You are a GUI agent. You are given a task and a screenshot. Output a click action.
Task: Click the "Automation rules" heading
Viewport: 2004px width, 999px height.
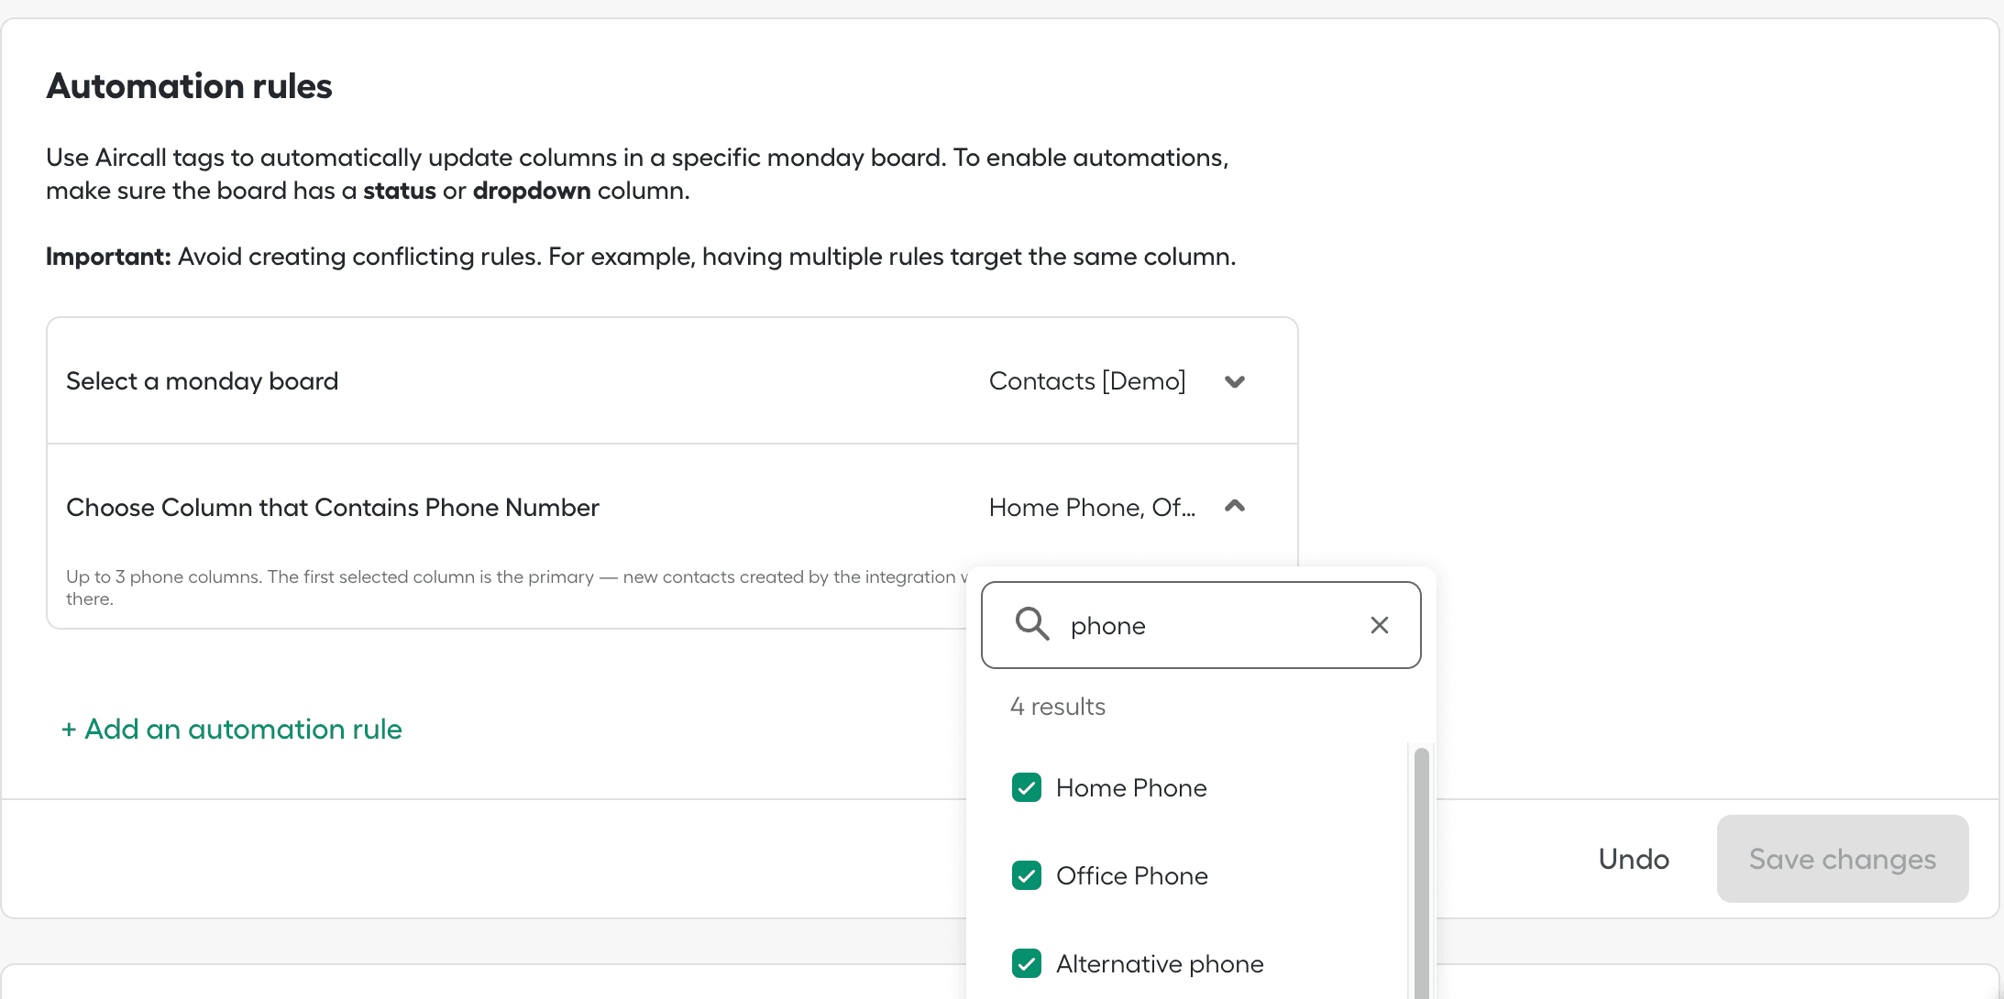[190, 86]
